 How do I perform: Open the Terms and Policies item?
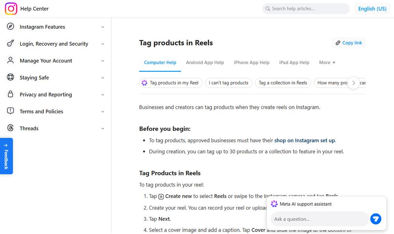point(55,111)
